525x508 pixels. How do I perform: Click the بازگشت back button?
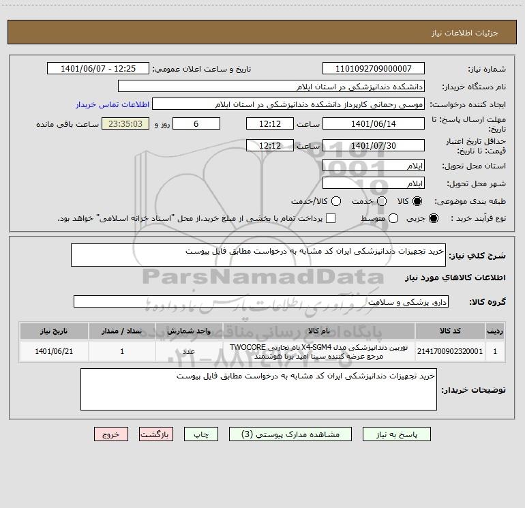pyautogui.click(x=156, y=434)
